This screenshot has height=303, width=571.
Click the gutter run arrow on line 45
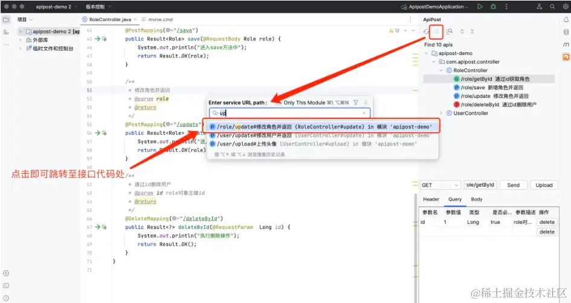pos(97,39)
